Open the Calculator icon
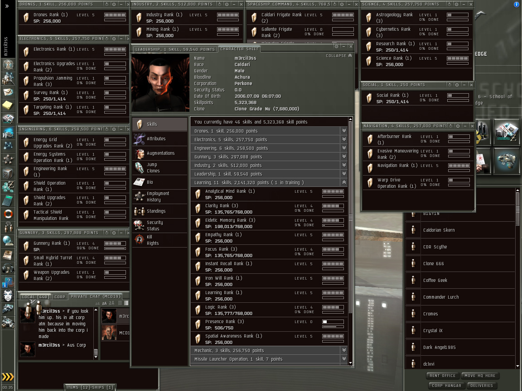 8,200
